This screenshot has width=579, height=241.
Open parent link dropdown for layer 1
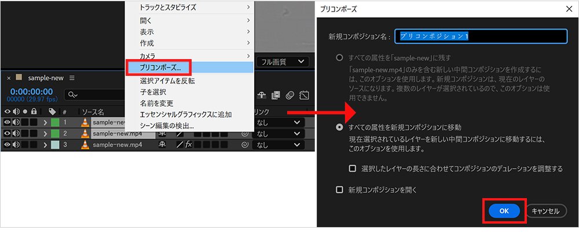click(278, 122)
